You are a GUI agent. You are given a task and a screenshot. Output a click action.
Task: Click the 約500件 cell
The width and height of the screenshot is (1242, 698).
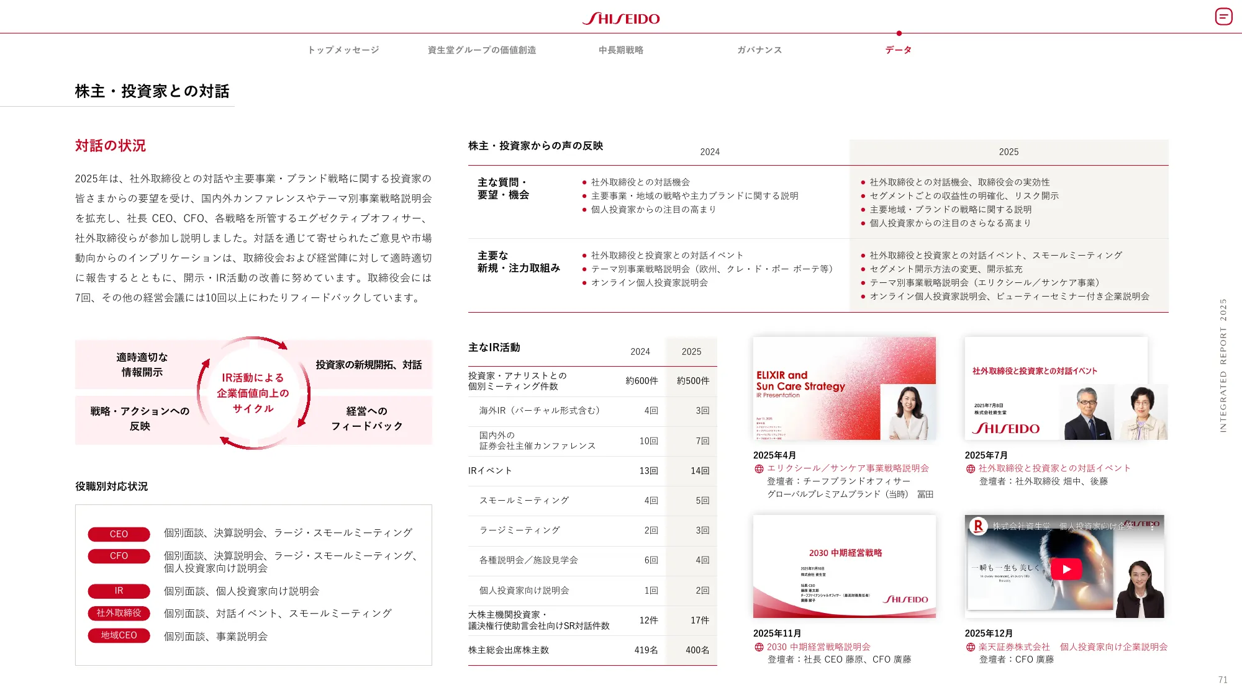[x=693, y=381]
